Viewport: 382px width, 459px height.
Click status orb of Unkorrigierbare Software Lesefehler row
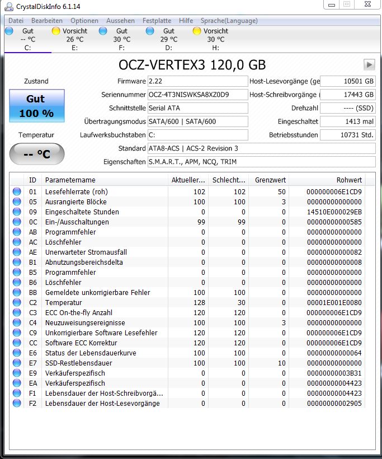click(17, 332)
